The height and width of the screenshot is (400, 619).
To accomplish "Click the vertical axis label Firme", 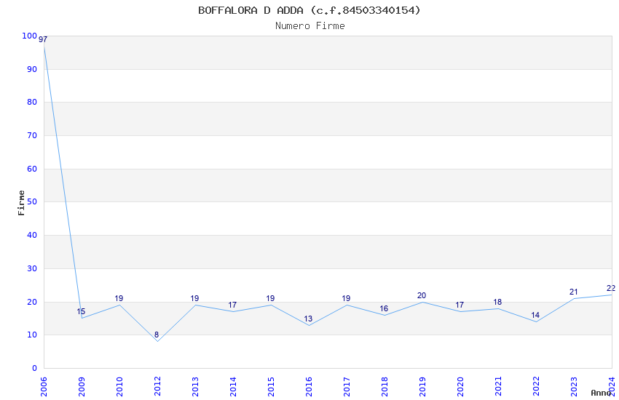I will coord(21,203).
